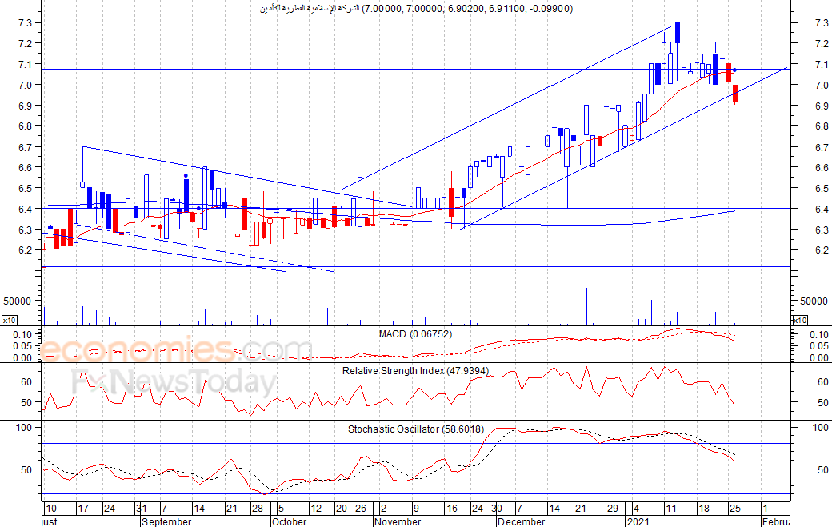
Task: Click the date label 2 in November
Action: pos(384,509)
